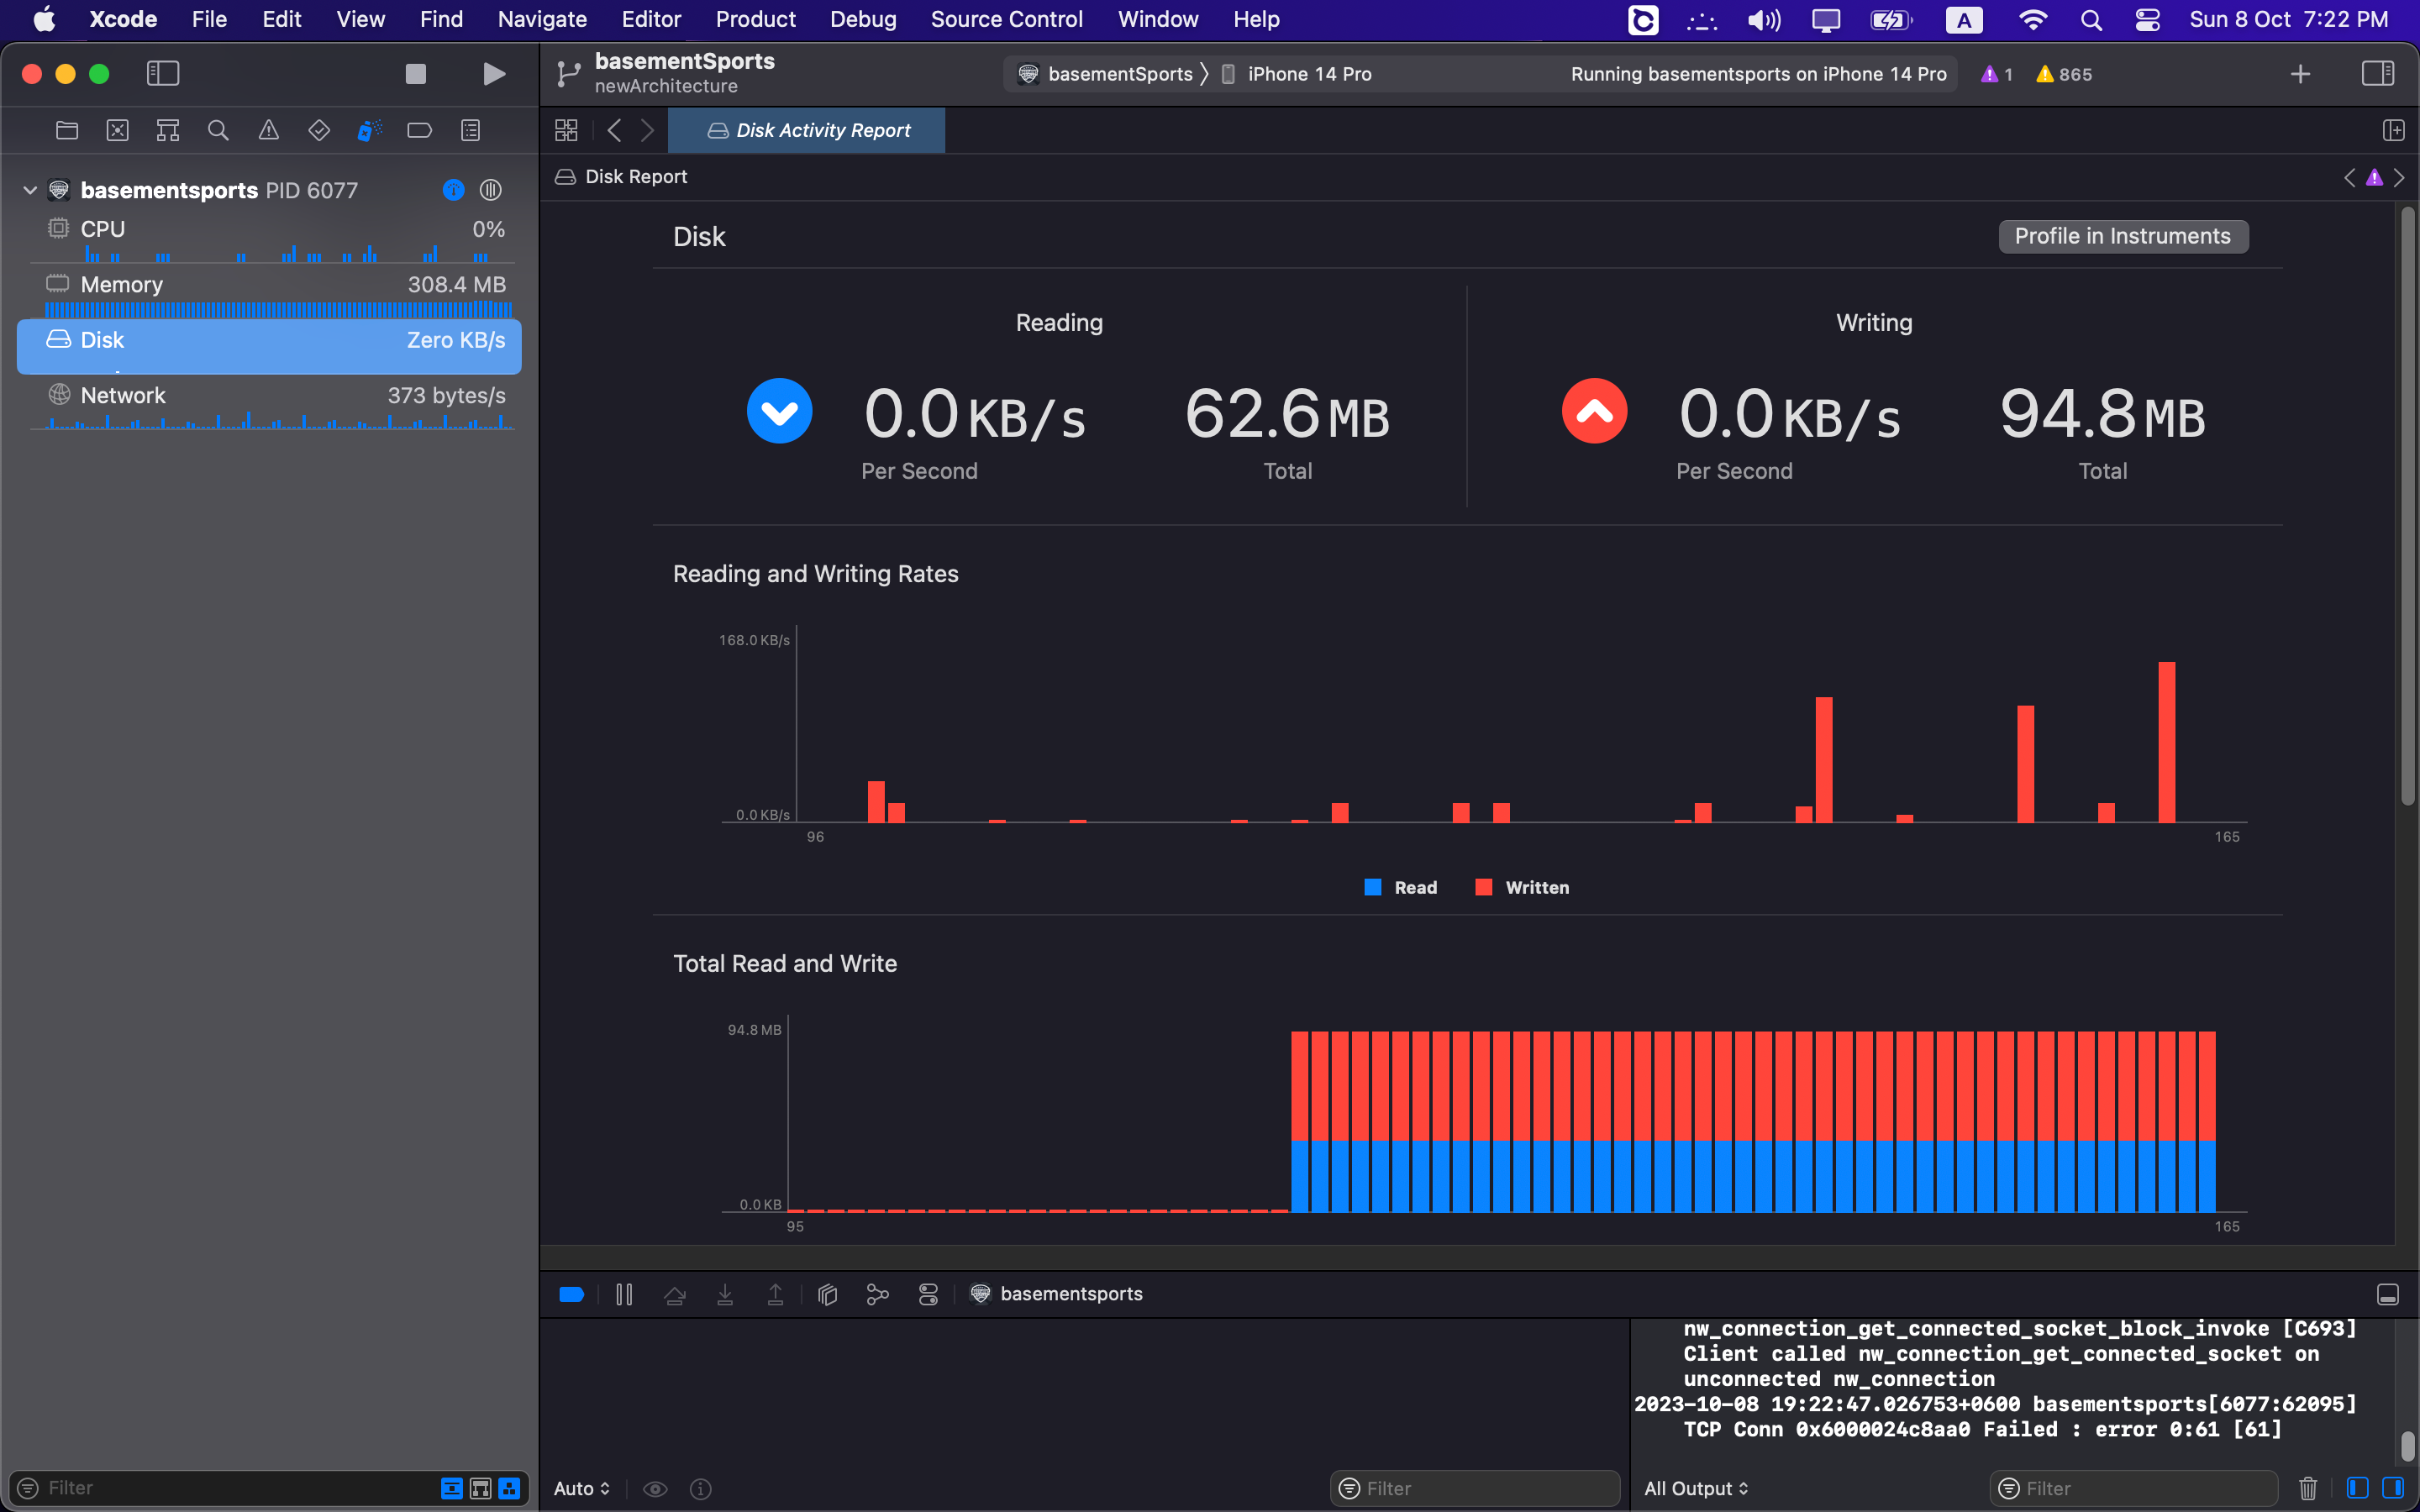The image size is (2420, 1512).
Task: Click the navigate forward arrow icon
Action: pos(646,129)
